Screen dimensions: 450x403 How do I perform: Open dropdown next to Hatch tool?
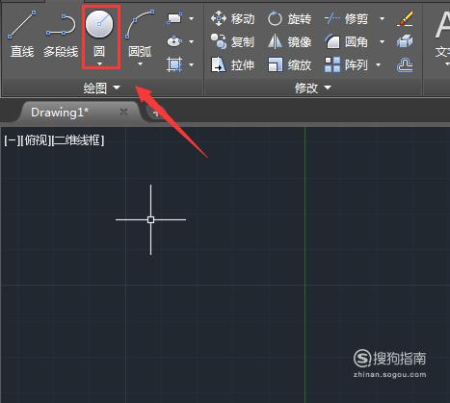[192, 64]
